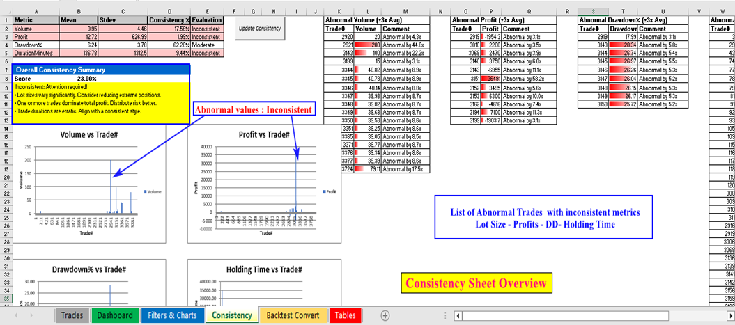Click the Update Consistency button
The width and height of the screenshot is (735, 325).
coord(260,28)
